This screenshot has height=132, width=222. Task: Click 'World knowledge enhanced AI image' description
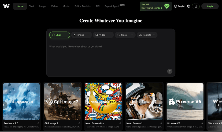pos(144,127)
